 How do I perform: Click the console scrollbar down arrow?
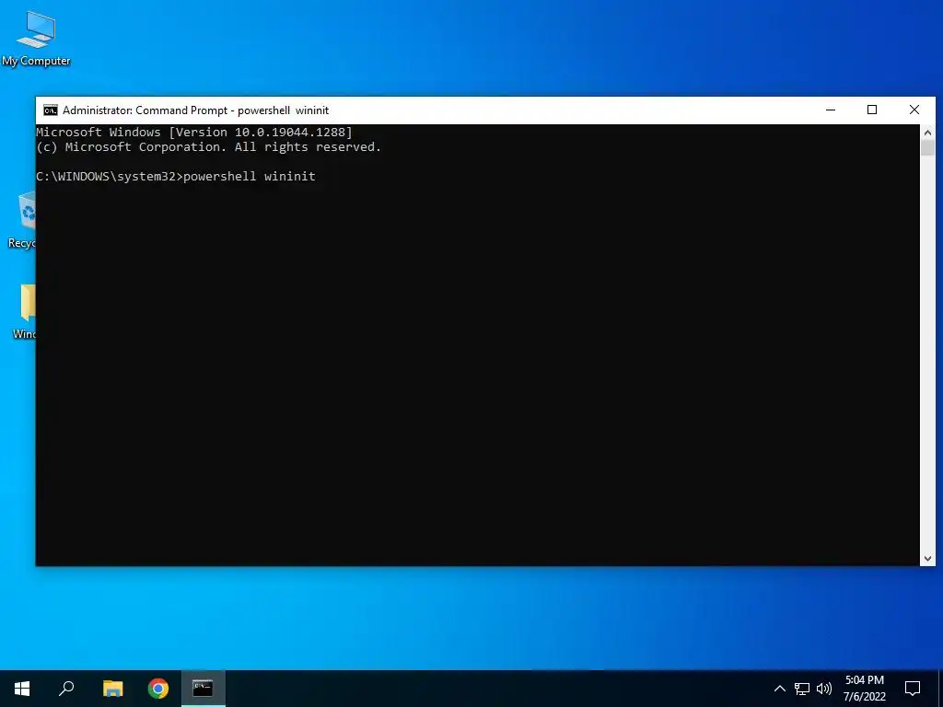[927, 559]
